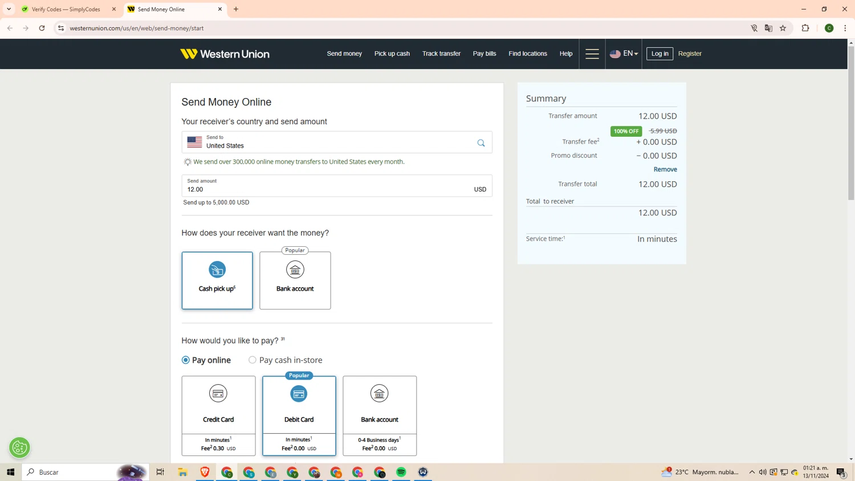Click the Western Union logo
Viewport: 855px width, 481px height.
click(225, 54)
